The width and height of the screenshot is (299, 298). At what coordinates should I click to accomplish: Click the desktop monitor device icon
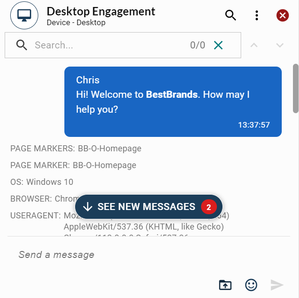24,15
